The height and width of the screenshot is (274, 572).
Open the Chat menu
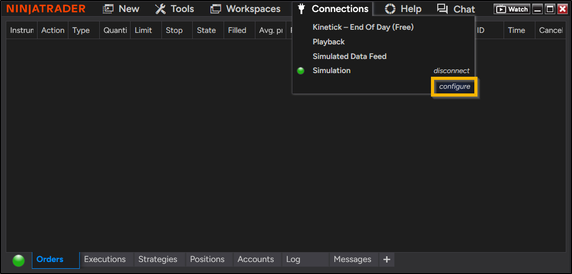pyautogui.click(x=456, y=9)
